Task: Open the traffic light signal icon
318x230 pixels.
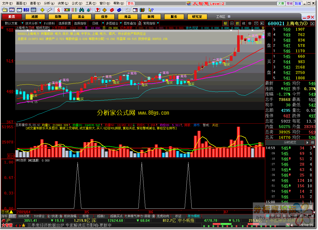Action: [x=67, y=10]
